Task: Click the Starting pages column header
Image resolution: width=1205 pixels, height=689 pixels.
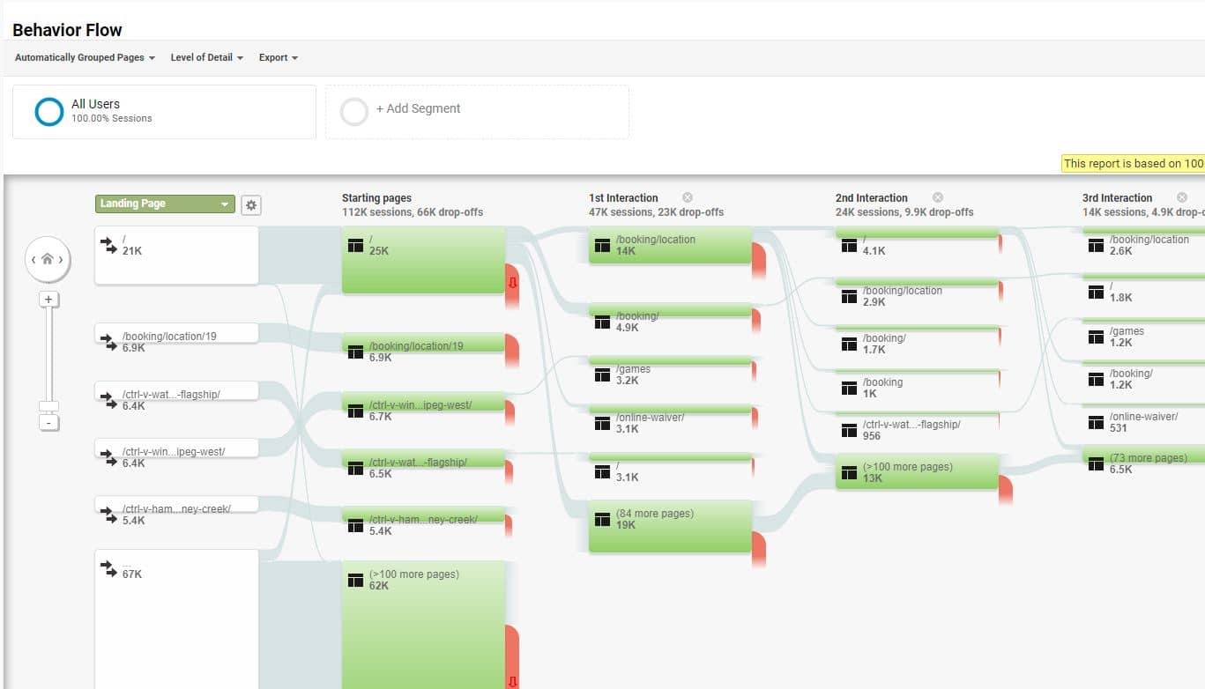Action: click(376, 198)
